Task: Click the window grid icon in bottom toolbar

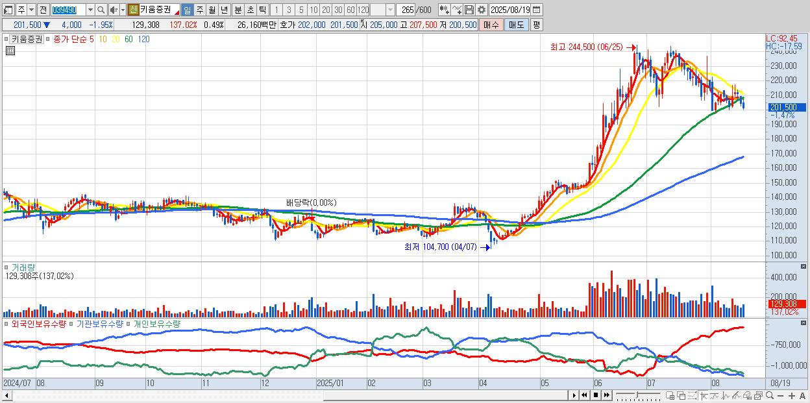Action: tap(670, 395)
